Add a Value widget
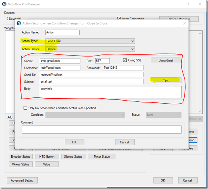 (47, 164)
